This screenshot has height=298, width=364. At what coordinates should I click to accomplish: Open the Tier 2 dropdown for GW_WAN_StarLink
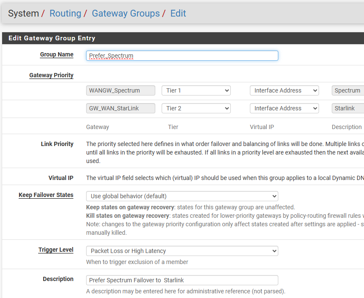pos(196,108)
